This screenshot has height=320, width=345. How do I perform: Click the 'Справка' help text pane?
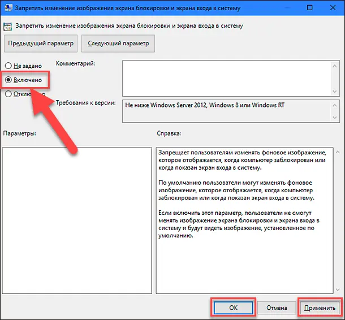click(243, 220)
